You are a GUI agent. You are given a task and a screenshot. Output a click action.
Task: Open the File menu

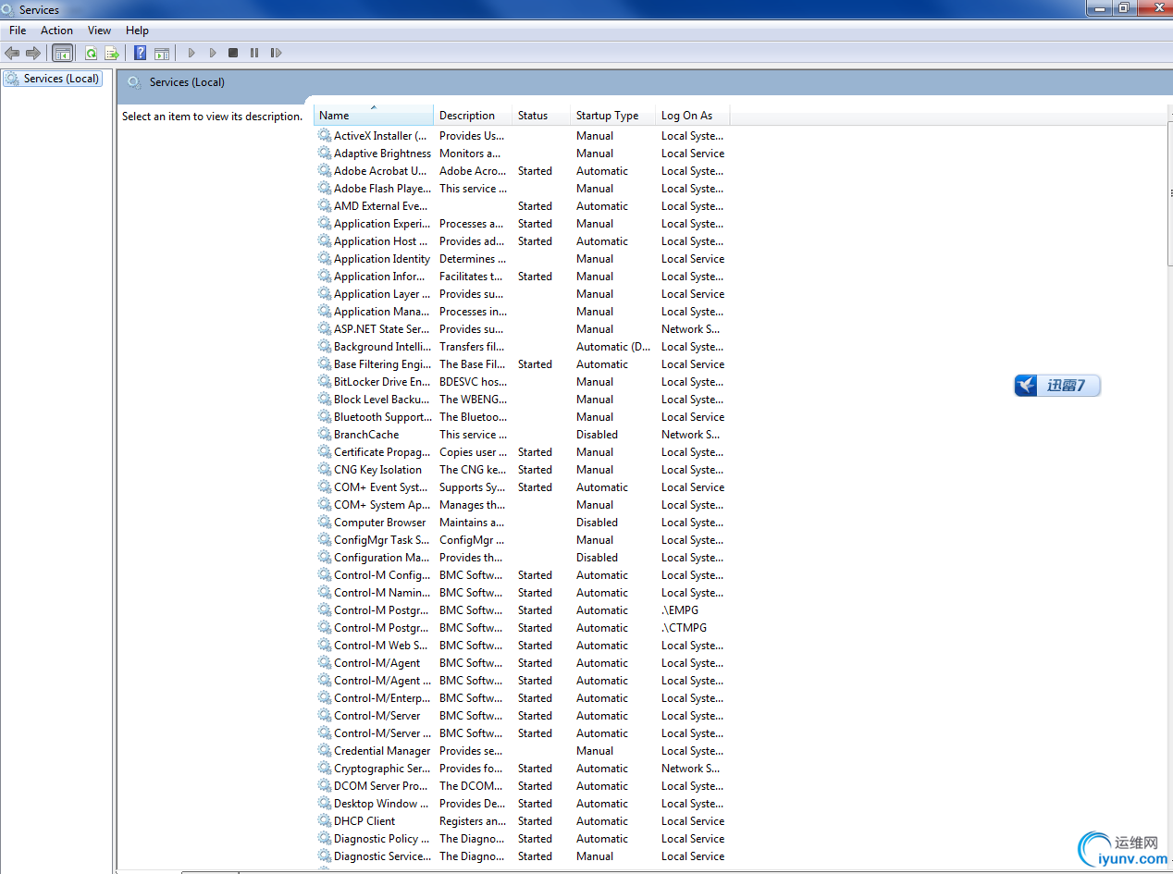[18, 31]
